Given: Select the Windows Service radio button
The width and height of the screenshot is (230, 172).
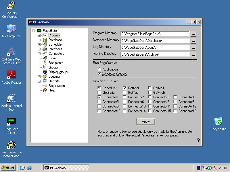Looking at the screenshot, I should click(x=99, y=74).
